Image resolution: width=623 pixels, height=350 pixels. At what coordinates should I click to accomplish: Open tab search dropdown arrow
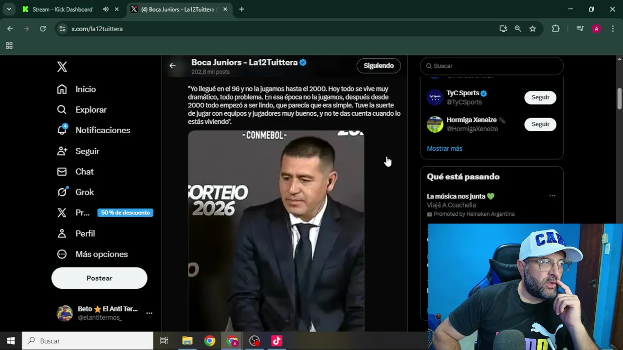9,9
